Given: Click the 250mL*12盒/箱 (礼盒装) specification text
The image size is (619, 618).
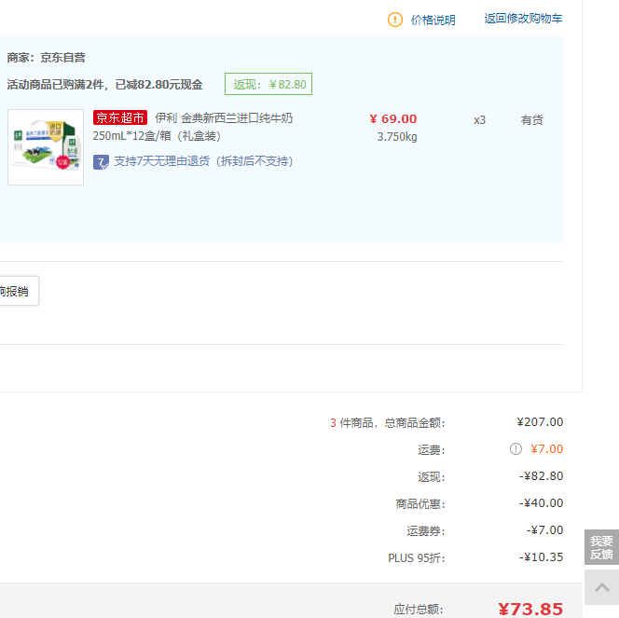Looking at the screenshot, I should tap(157, 136).
